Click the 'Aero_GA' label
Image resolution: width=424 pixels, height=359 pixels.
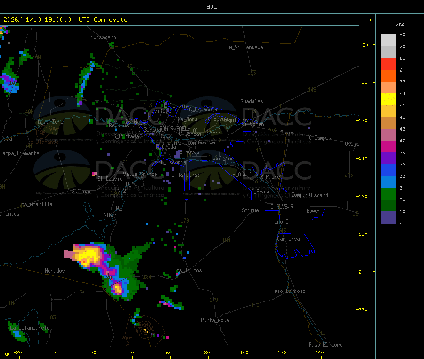(x=281, y=222)
